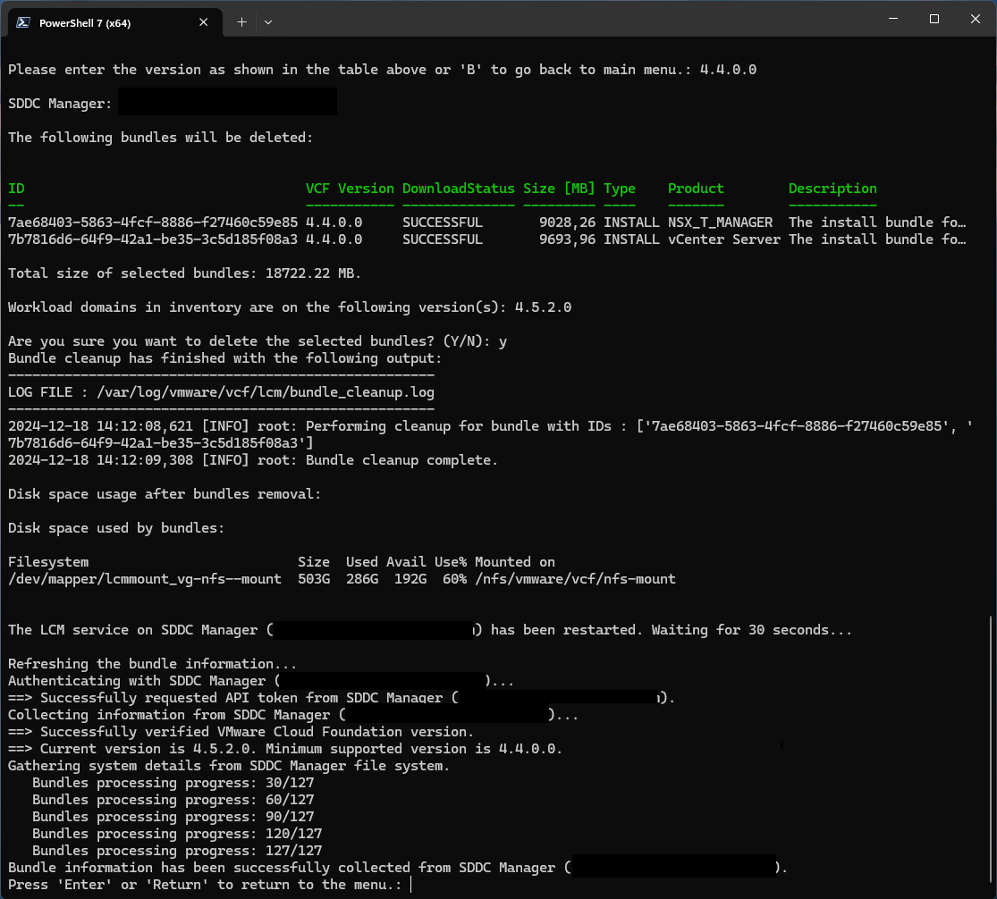The width and height of the screenshot is (997, 899).
Task: Maximize the PowerShell window
Action: point(934,19)
